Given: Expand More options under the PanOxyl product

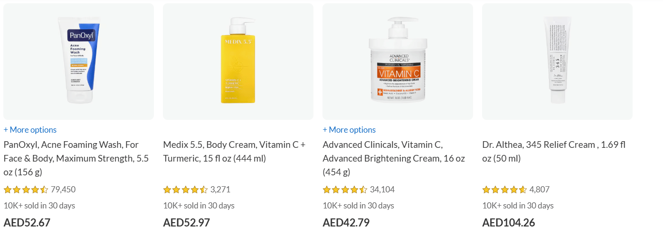Looking at the screenshot, I should (x=30, y=130).
